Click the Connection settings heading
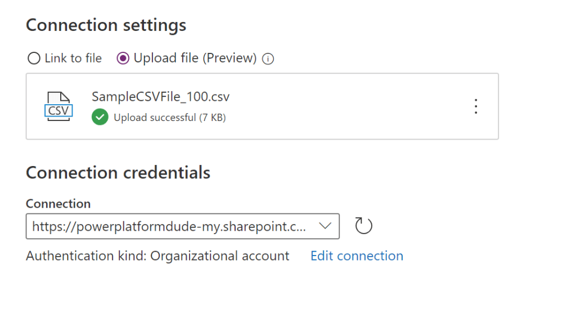 coord(106,25)
